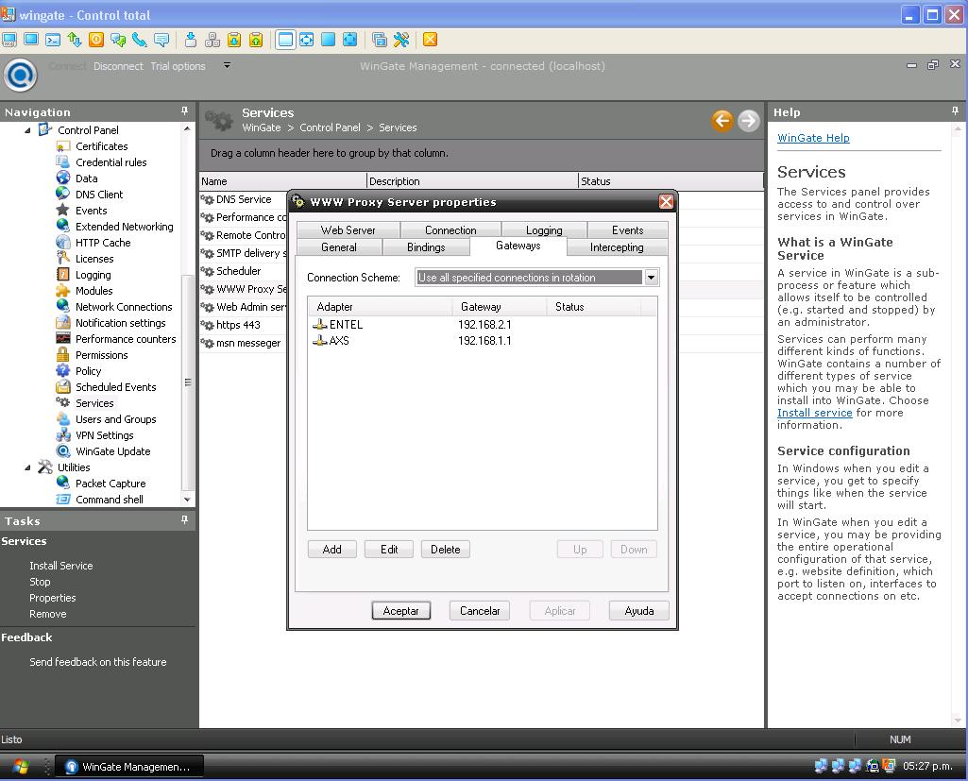Click the WinGate Management taskbar button
Viewport: 968px width, 781px height.
[129, 767]
